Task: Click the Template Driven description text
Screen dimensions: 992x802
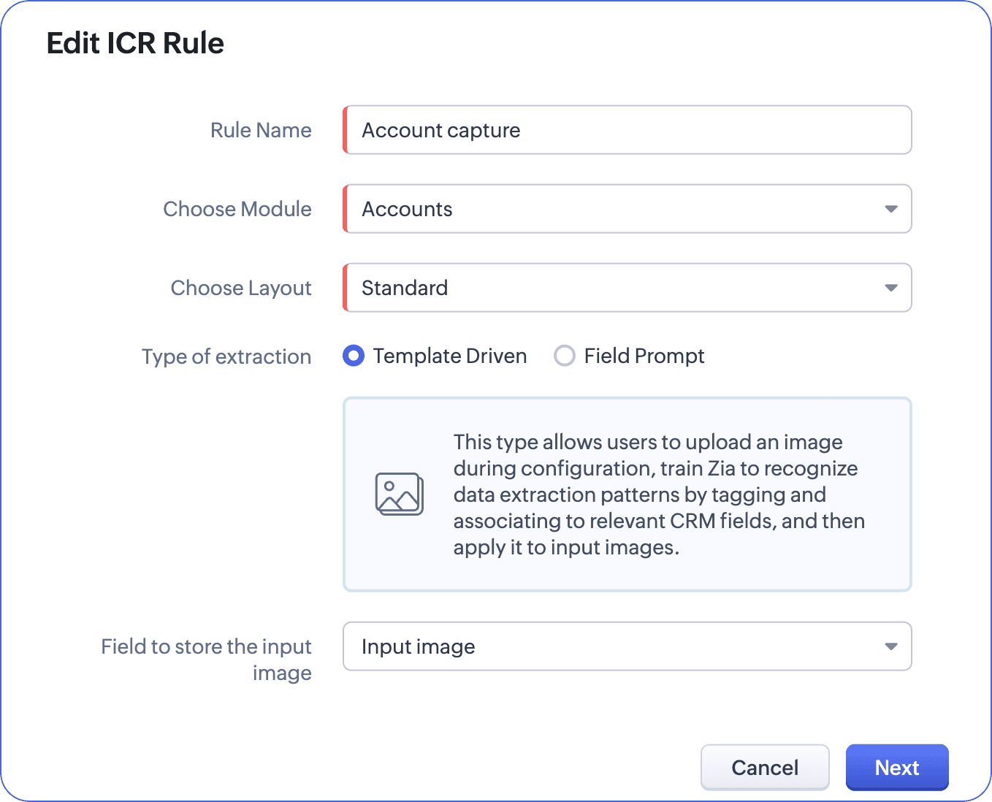Action: [657, 494]
